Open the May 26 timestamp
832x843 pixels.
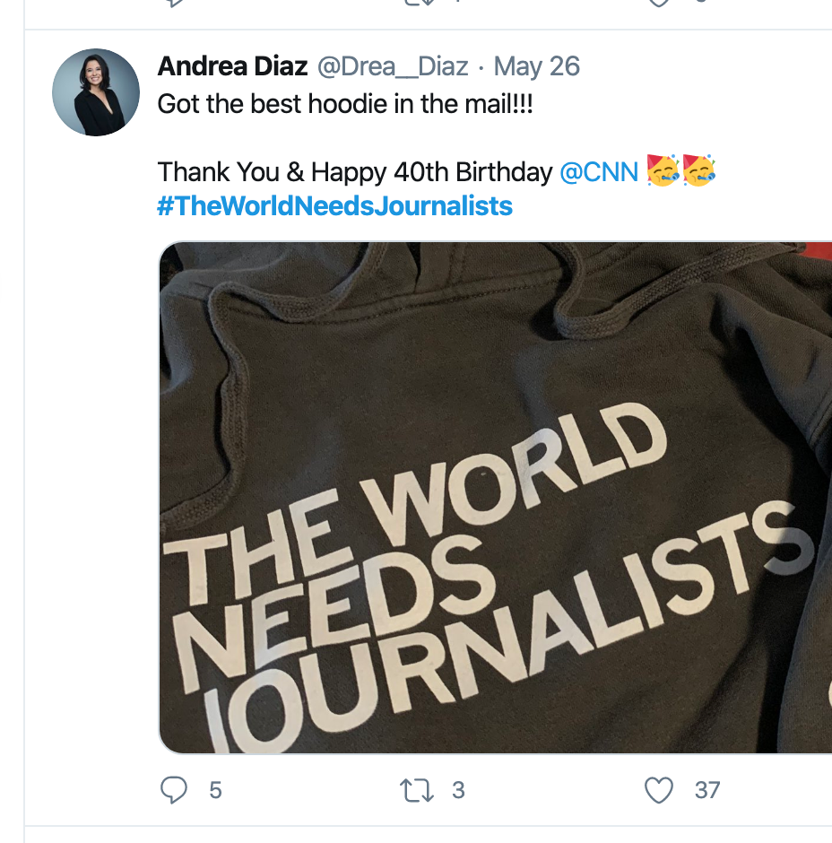[x=537, y=66]
